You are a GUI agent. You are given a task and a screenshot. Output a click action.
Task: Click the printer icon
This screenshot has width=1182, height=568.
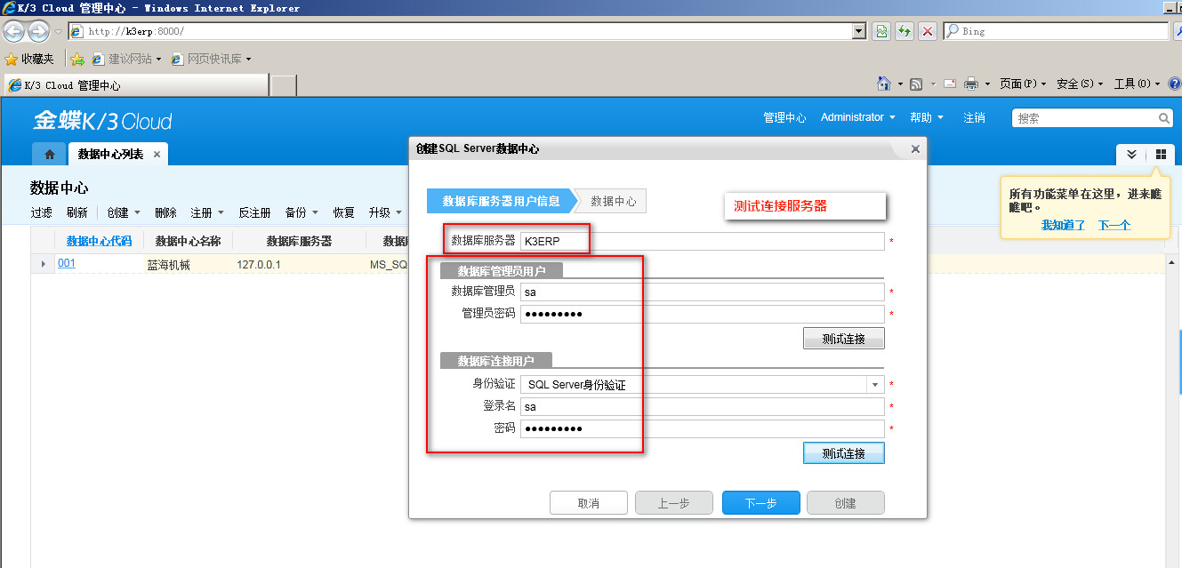971,84
